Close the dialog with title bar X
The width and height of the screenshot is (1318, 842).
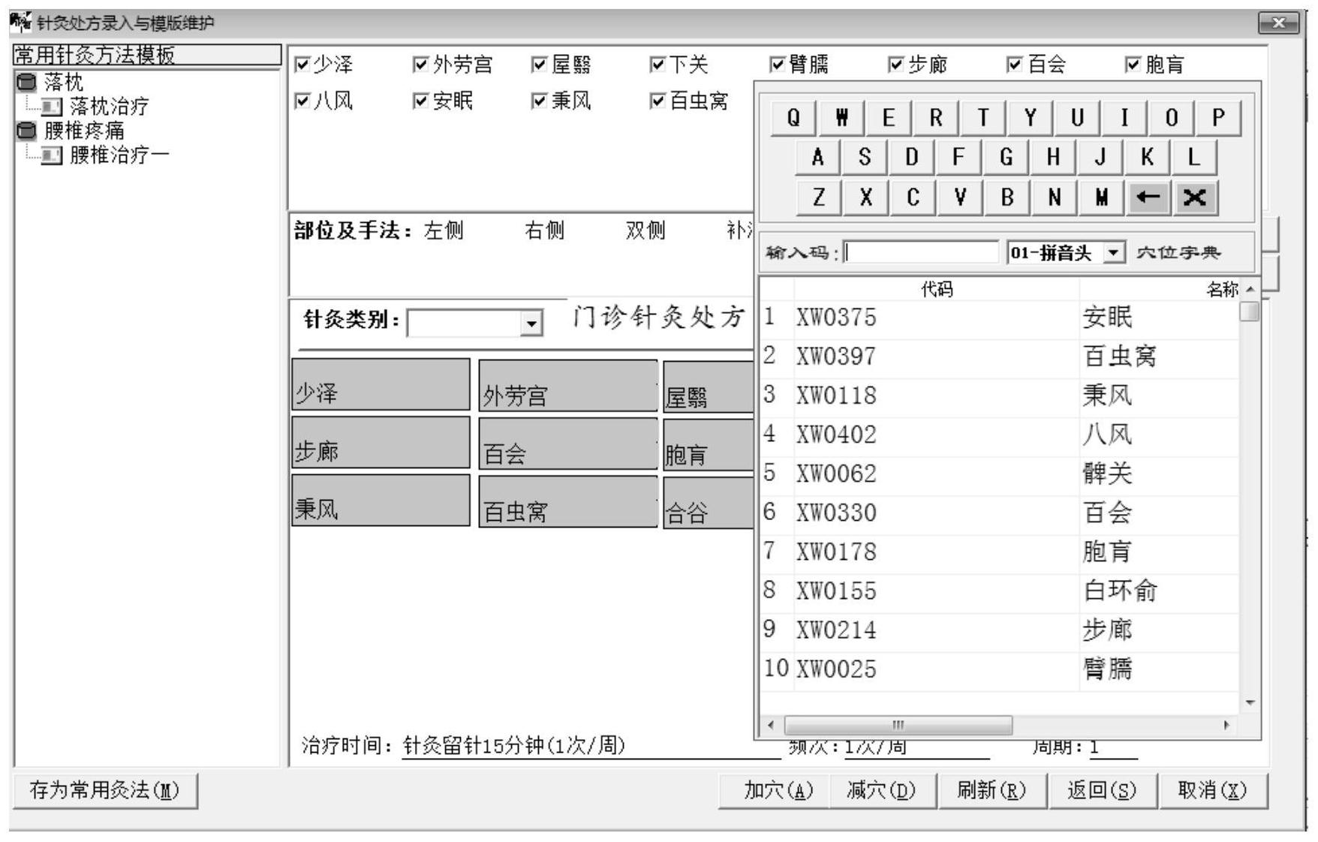[x=1279, y=23]
